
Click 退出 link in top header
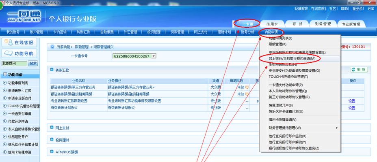point(371,9)
